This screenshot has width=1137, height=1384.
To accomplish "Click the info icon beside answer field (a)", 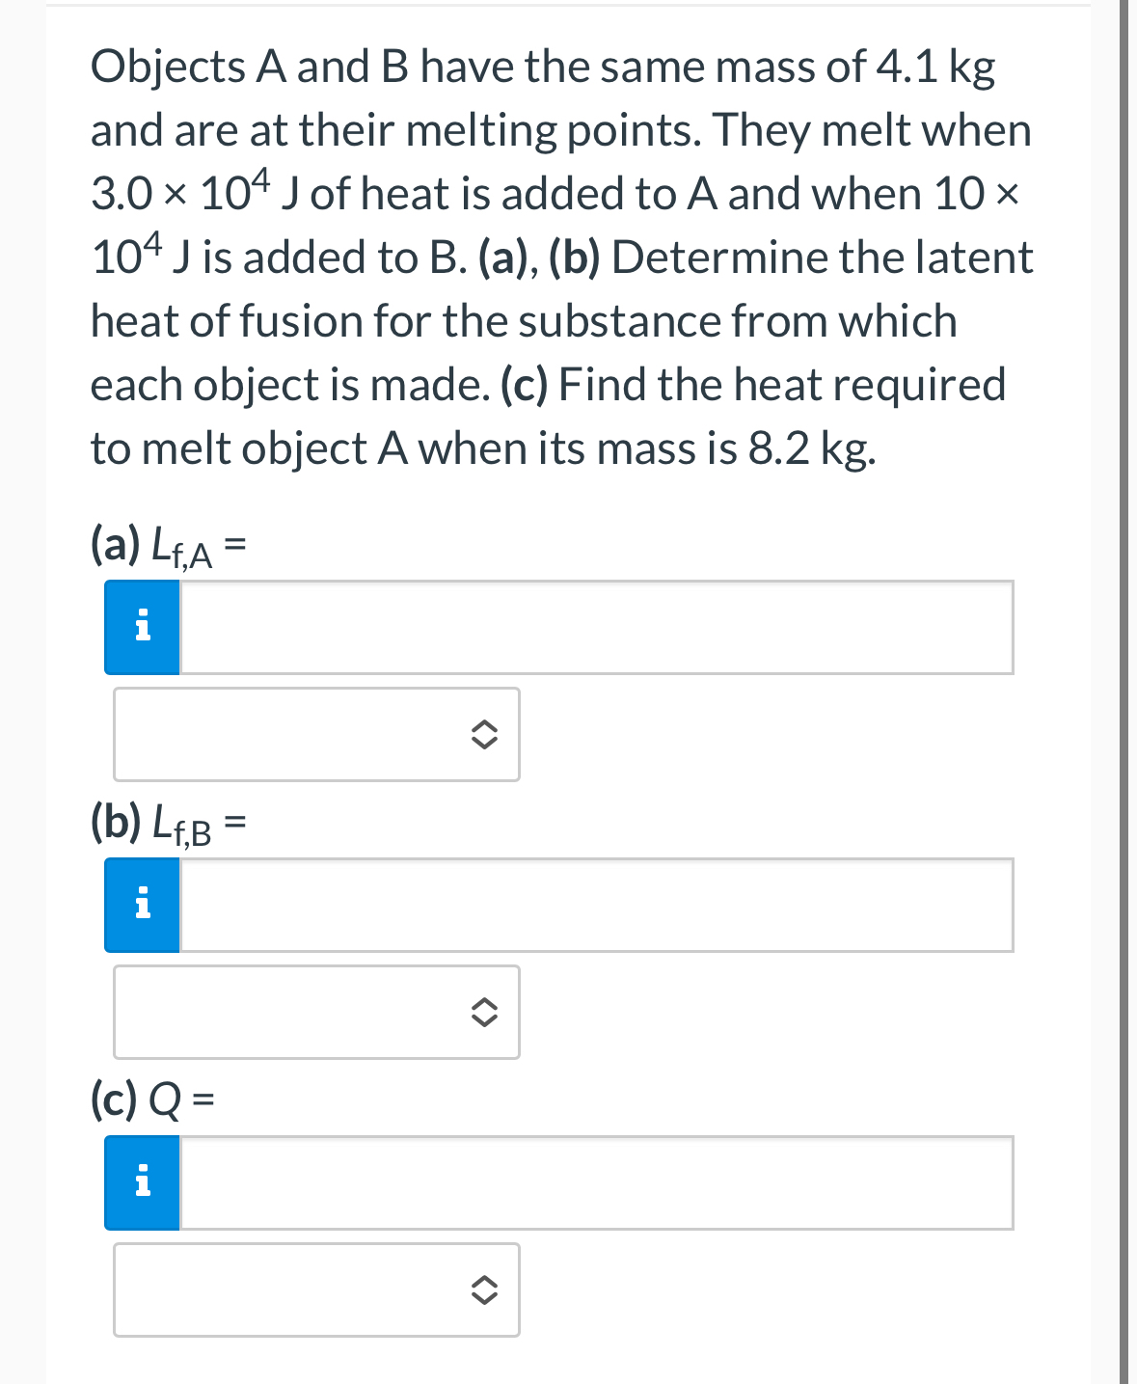I will pyautogui.click(x=141, y=627).
